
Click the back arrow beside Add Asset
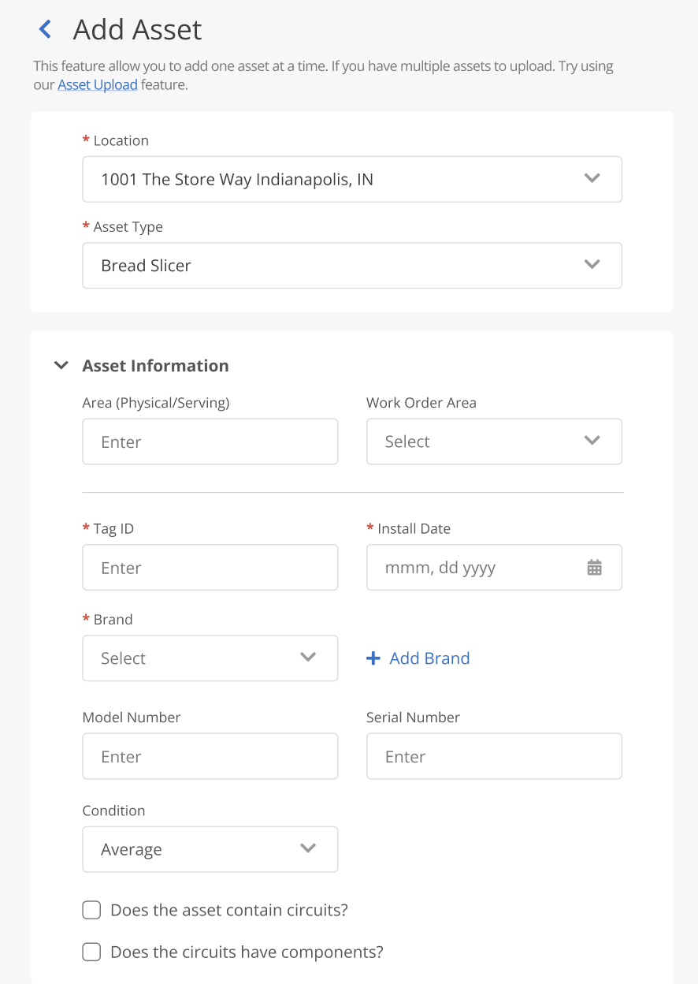(x=45, y=30)
